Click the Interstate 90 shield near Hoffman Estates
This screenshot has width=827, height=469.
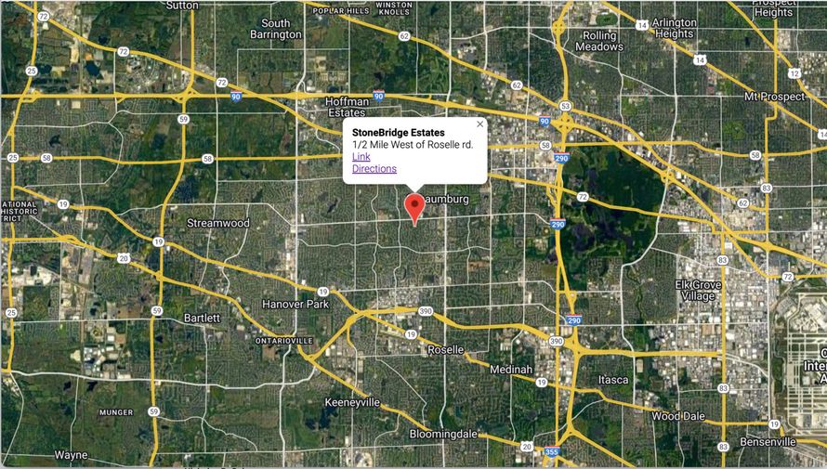[379, 96]
